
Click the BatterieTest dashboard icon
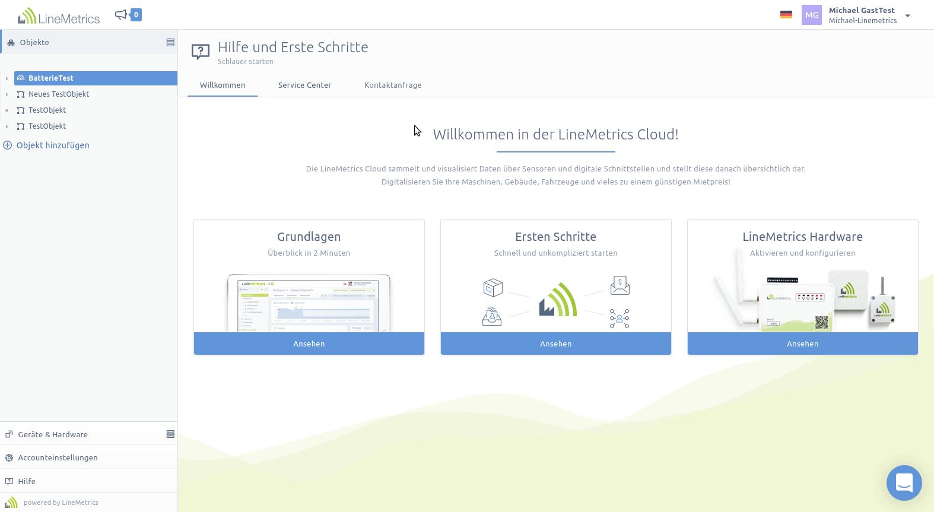coord(21,78)
